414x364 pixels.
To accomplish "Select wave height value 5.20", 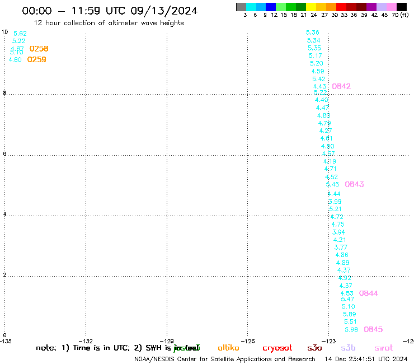I will (317, 63).
